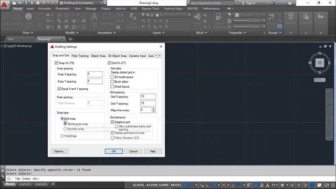Screen dimensions: 336x189
Task: Select the PolarSnap radio button
Action: (x=62, y=136)
